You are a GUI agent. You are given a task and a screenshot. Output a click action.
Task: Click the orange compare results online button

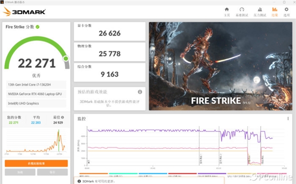[36, 163]
